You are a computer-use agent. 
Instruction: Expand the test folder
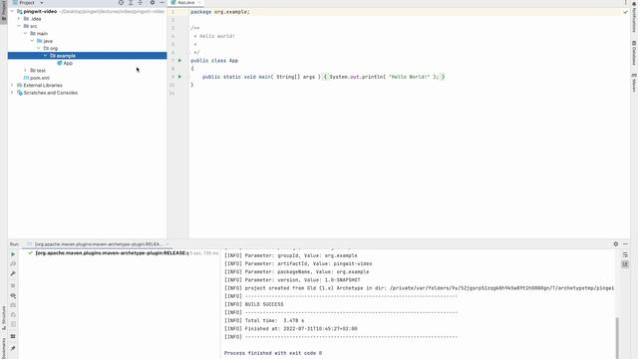click(25, 71)
